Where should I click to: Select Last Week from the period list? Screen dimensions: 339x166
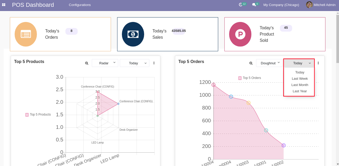click(300, 78)
